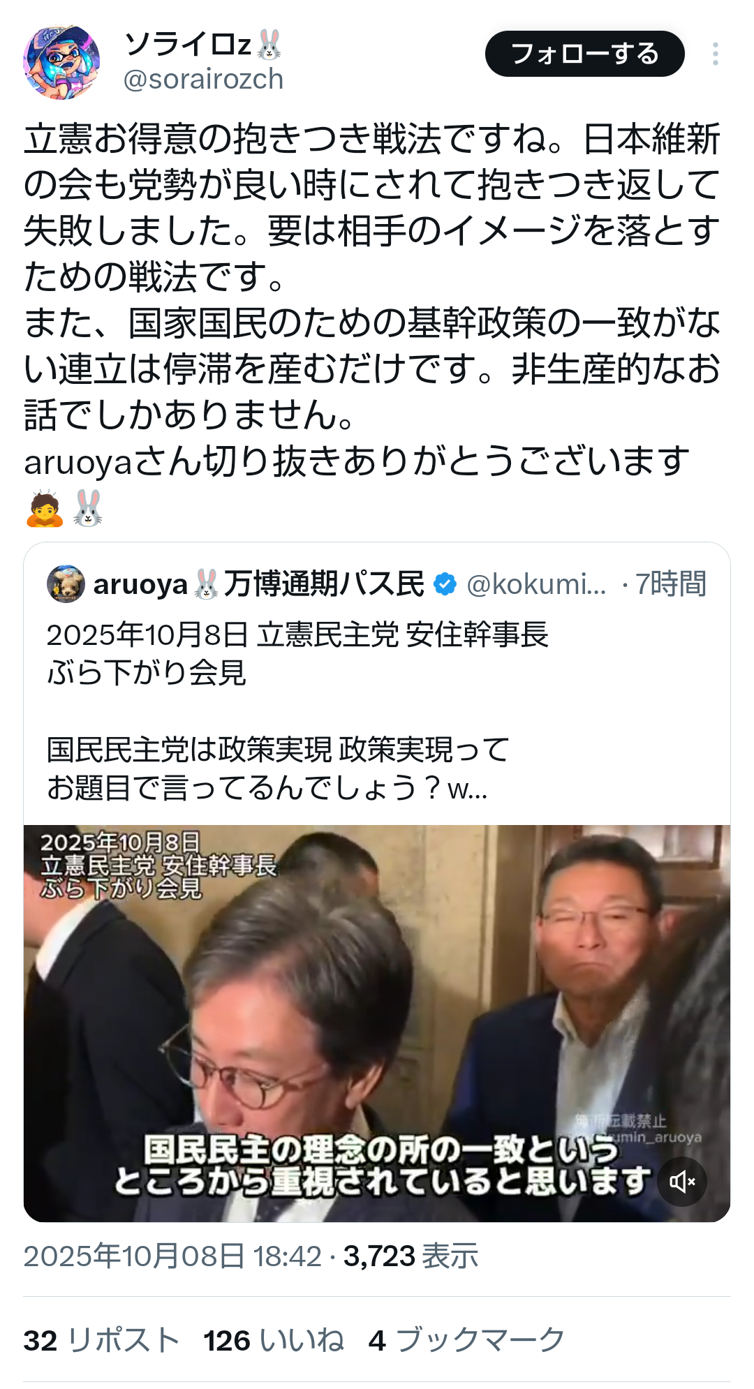Open the aruoya万博通期パス民 display name
This screenshot has height=1389, width=754.
click(x=259, y=584)
